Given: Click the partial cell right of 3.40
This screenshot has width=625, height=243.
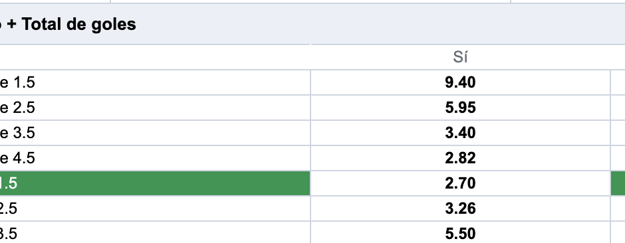Looking at the screenshot, I should (618, 133).
